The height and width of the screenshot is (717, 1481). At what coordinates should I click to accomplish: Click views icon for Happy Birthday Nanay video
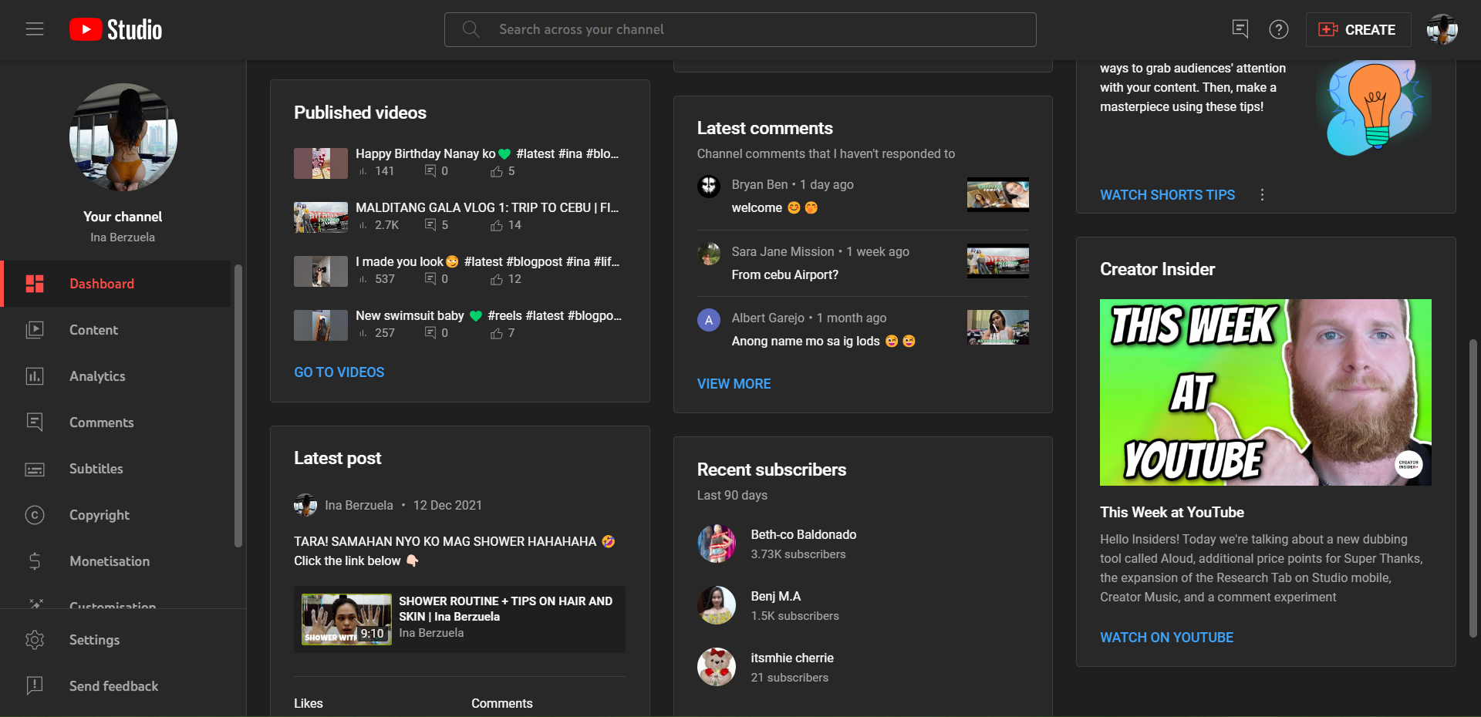click(x=363, y=171)
